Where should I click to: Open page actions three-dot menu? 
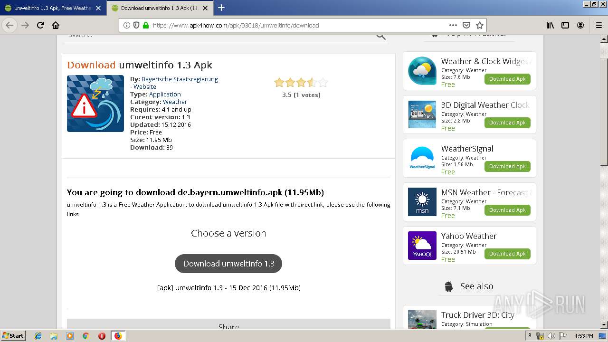pyautogui.click(x=453, y=25)
